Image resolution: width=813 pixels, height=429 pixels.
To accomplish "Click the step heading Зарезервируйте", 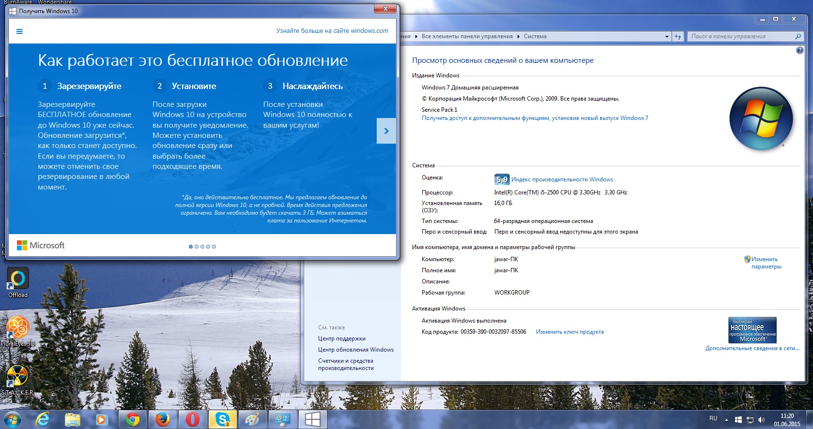I will pyautogui.click(x=89, y=86).
